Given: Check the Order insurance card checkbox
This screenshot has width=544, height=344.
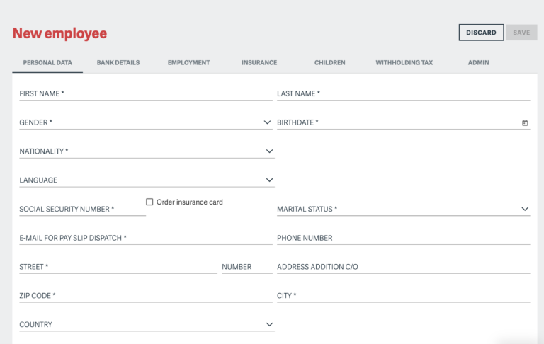Looking at the screenshot, I should tap(149, 202).
